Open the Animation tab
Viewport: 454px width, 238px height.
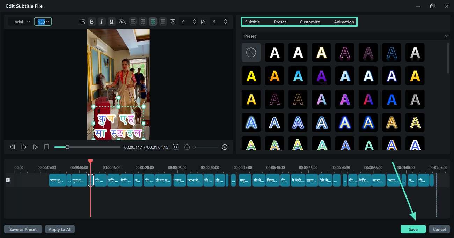[x=344, y=22]
